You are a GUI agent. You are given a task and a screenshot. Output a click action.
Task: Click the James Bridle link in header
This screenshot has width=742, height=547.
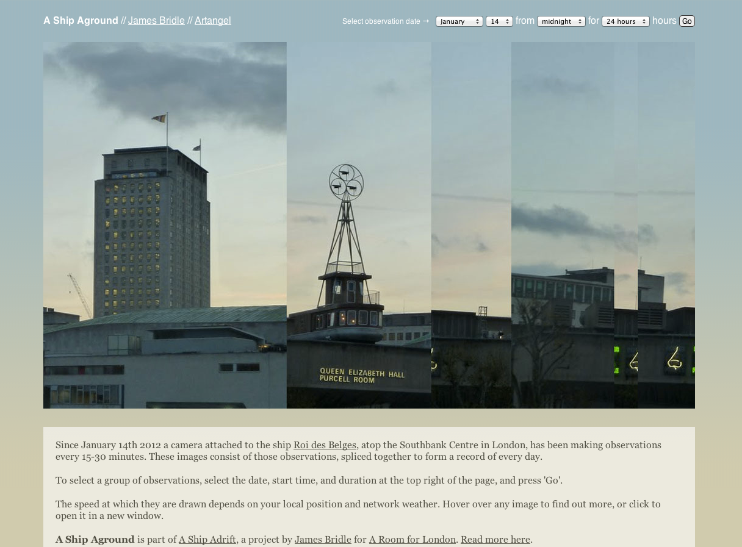156,21
